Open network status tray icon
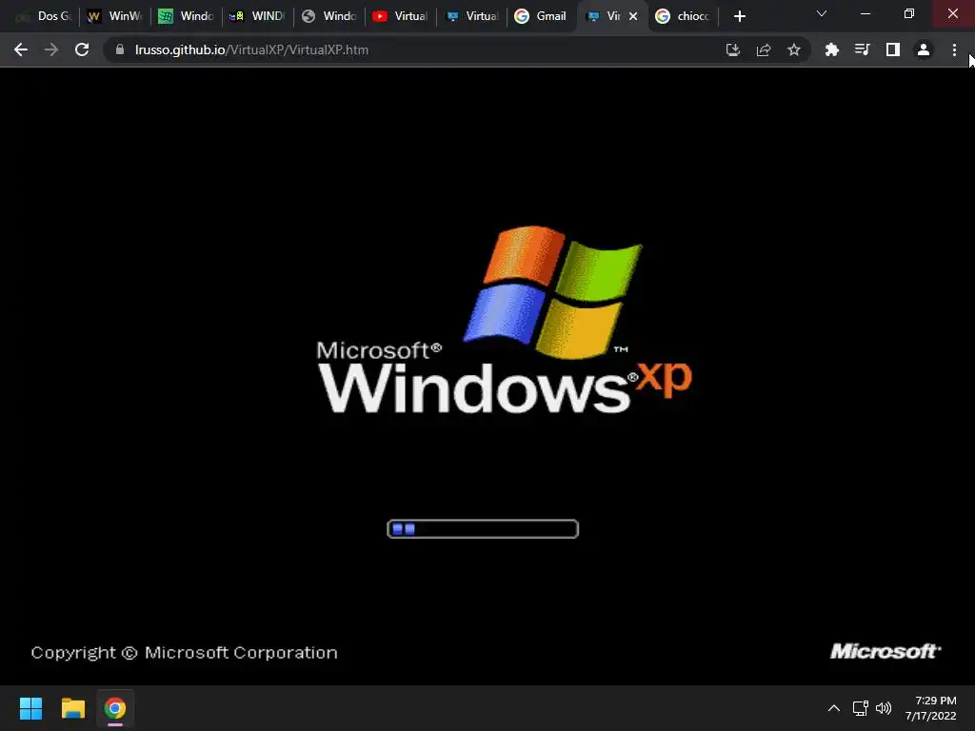The width and height of the screenshot is (975, 731). (x=860, y=708)
